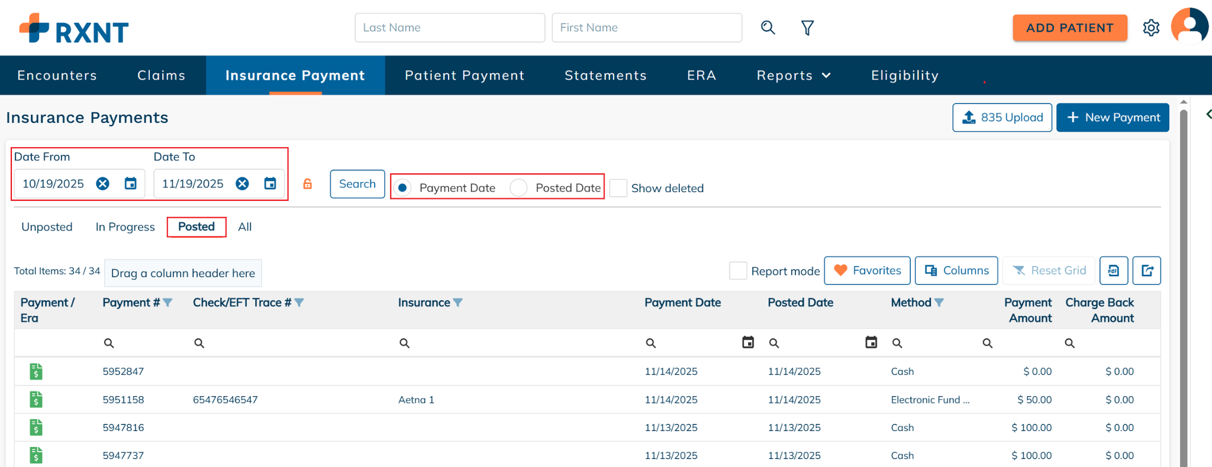Open the Insurance column filter
1212x467 pixels.
point(457,303)
